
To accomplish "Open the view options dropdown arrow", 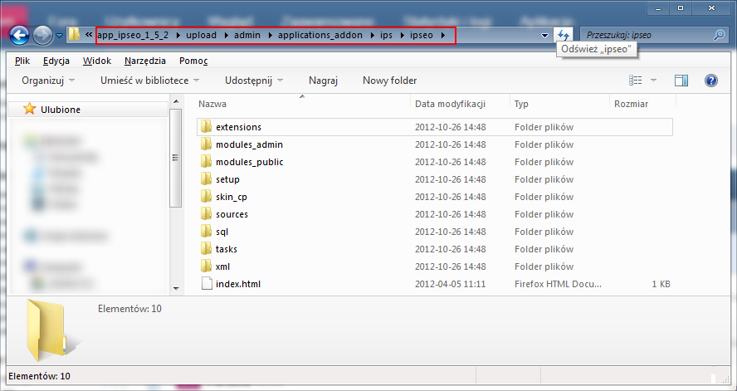I will point(653,81).
